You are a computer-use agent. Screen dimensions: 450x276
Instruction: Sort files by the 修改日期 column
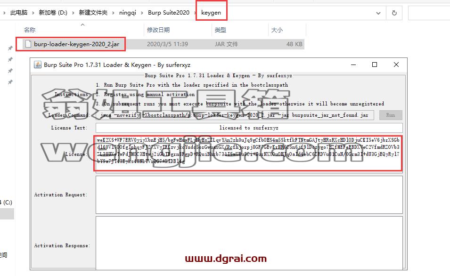coord(158,30)
